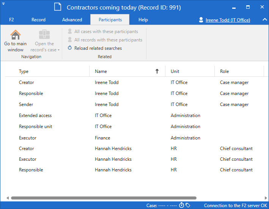
Task: Click the scrollbar left arrow
Action: [8, 198]
